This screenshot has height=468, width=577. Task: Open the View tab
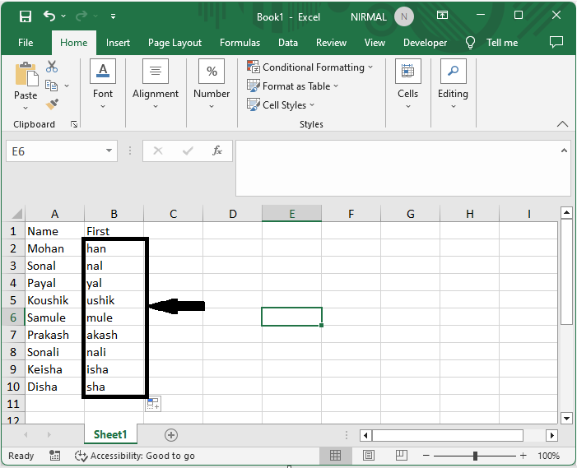point(375,43)
